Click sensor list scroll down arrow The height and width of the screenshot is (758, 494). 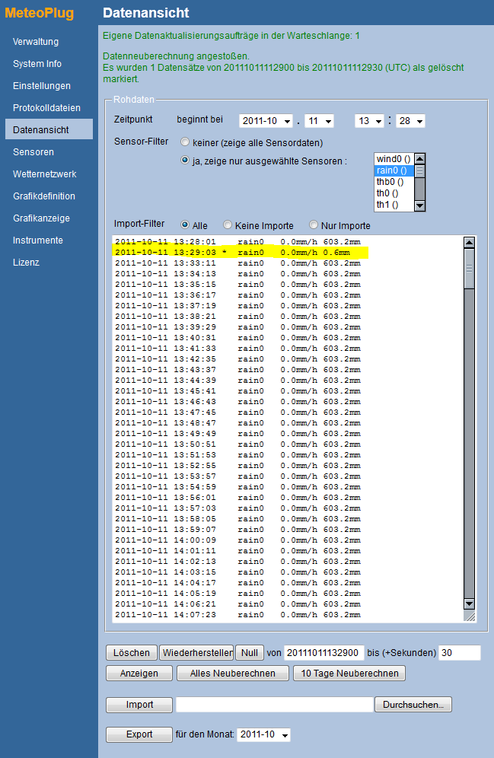(x=419, y=206)
